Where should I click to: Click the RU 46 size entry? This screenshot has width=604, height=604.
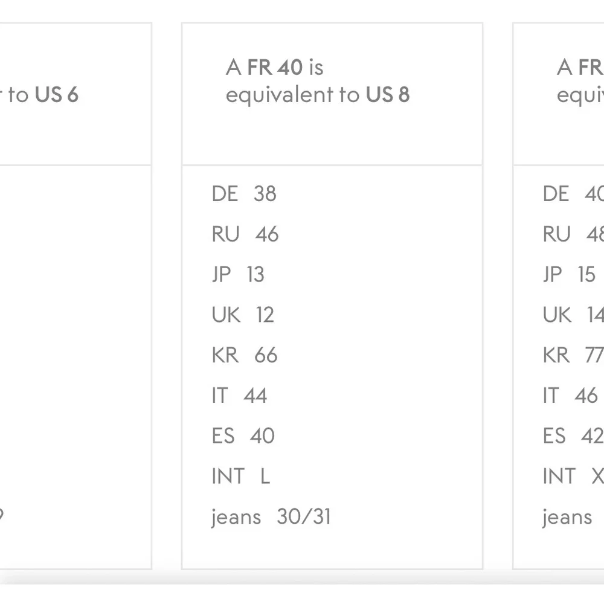245,234
